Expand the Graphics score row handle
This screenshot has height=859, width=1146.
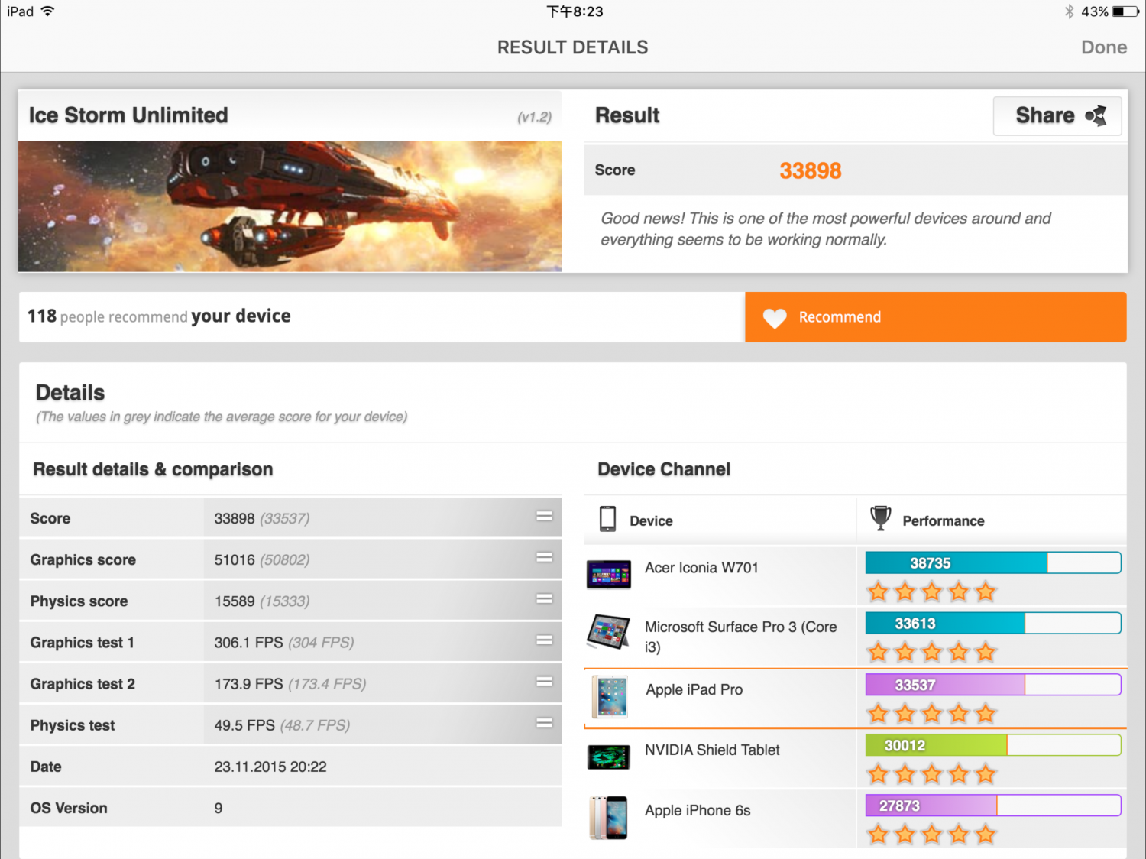(x=544, y=558)
